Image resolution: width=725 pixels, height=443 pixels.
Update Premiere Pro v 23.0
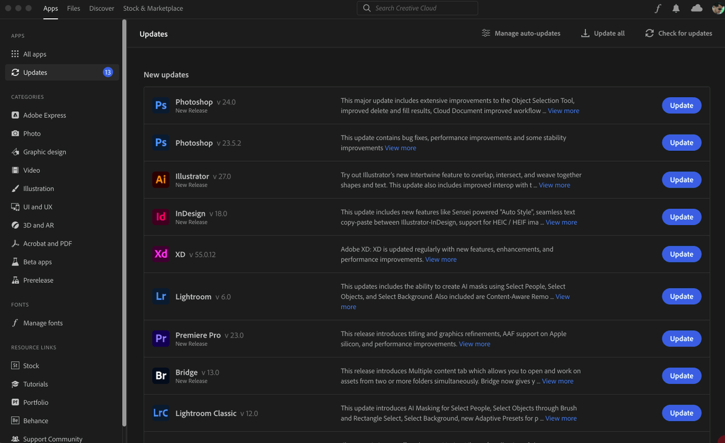(x=681, y=339)
